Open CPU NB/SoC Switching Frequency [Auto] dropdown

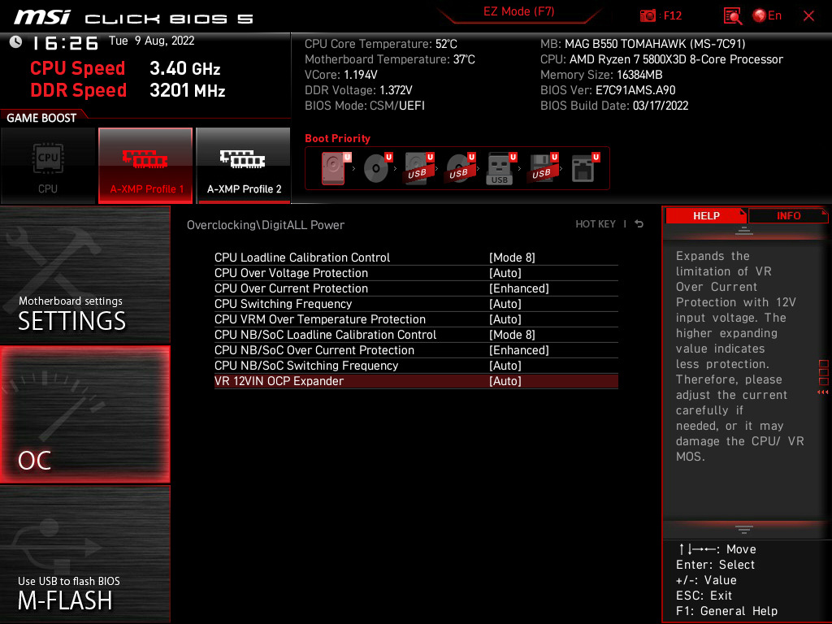point(505,365)
